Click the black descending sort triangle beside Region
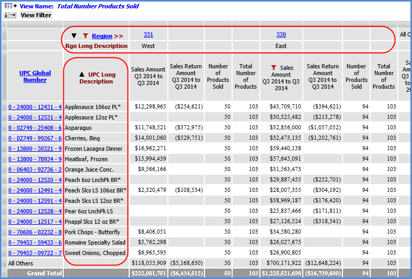Screen dimensions: 412x279 [x=74, y=36]
